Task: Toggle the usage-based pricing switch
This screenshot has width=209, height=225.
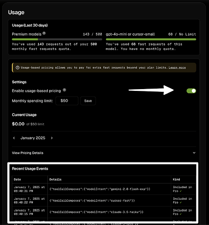Action: pos(191,91)
